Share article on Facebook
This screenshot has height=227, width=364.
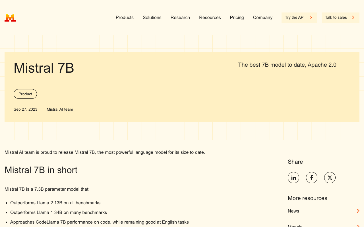[x=312, y=178]
